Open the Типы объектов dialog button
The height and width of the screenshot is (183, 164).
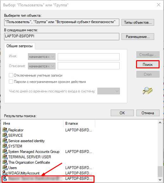(138, 22)
